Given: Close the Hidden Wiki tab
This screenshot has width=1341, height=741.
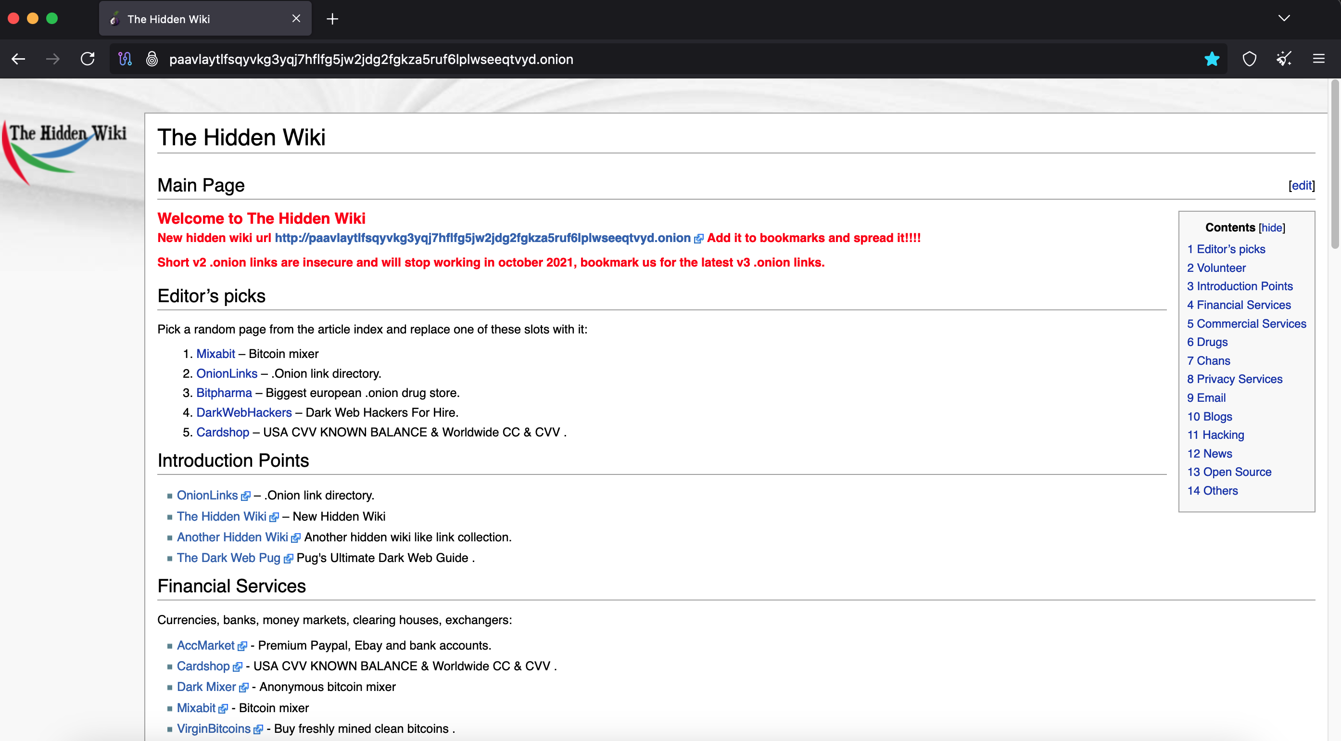Looking at the screenshot, I should click(x=296, y=19).
